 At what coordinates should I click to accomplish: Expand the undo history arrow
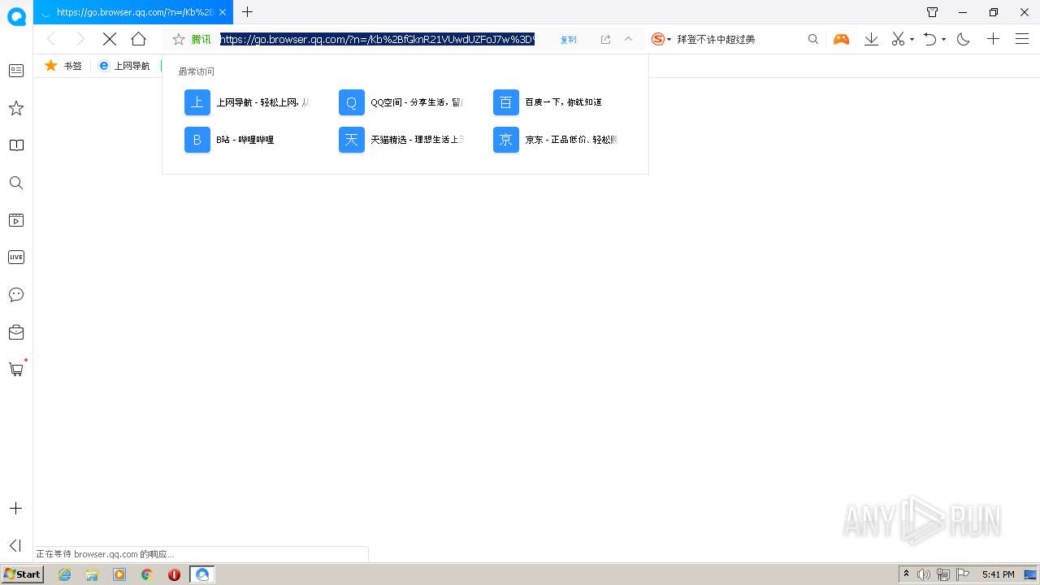point(943,39)
